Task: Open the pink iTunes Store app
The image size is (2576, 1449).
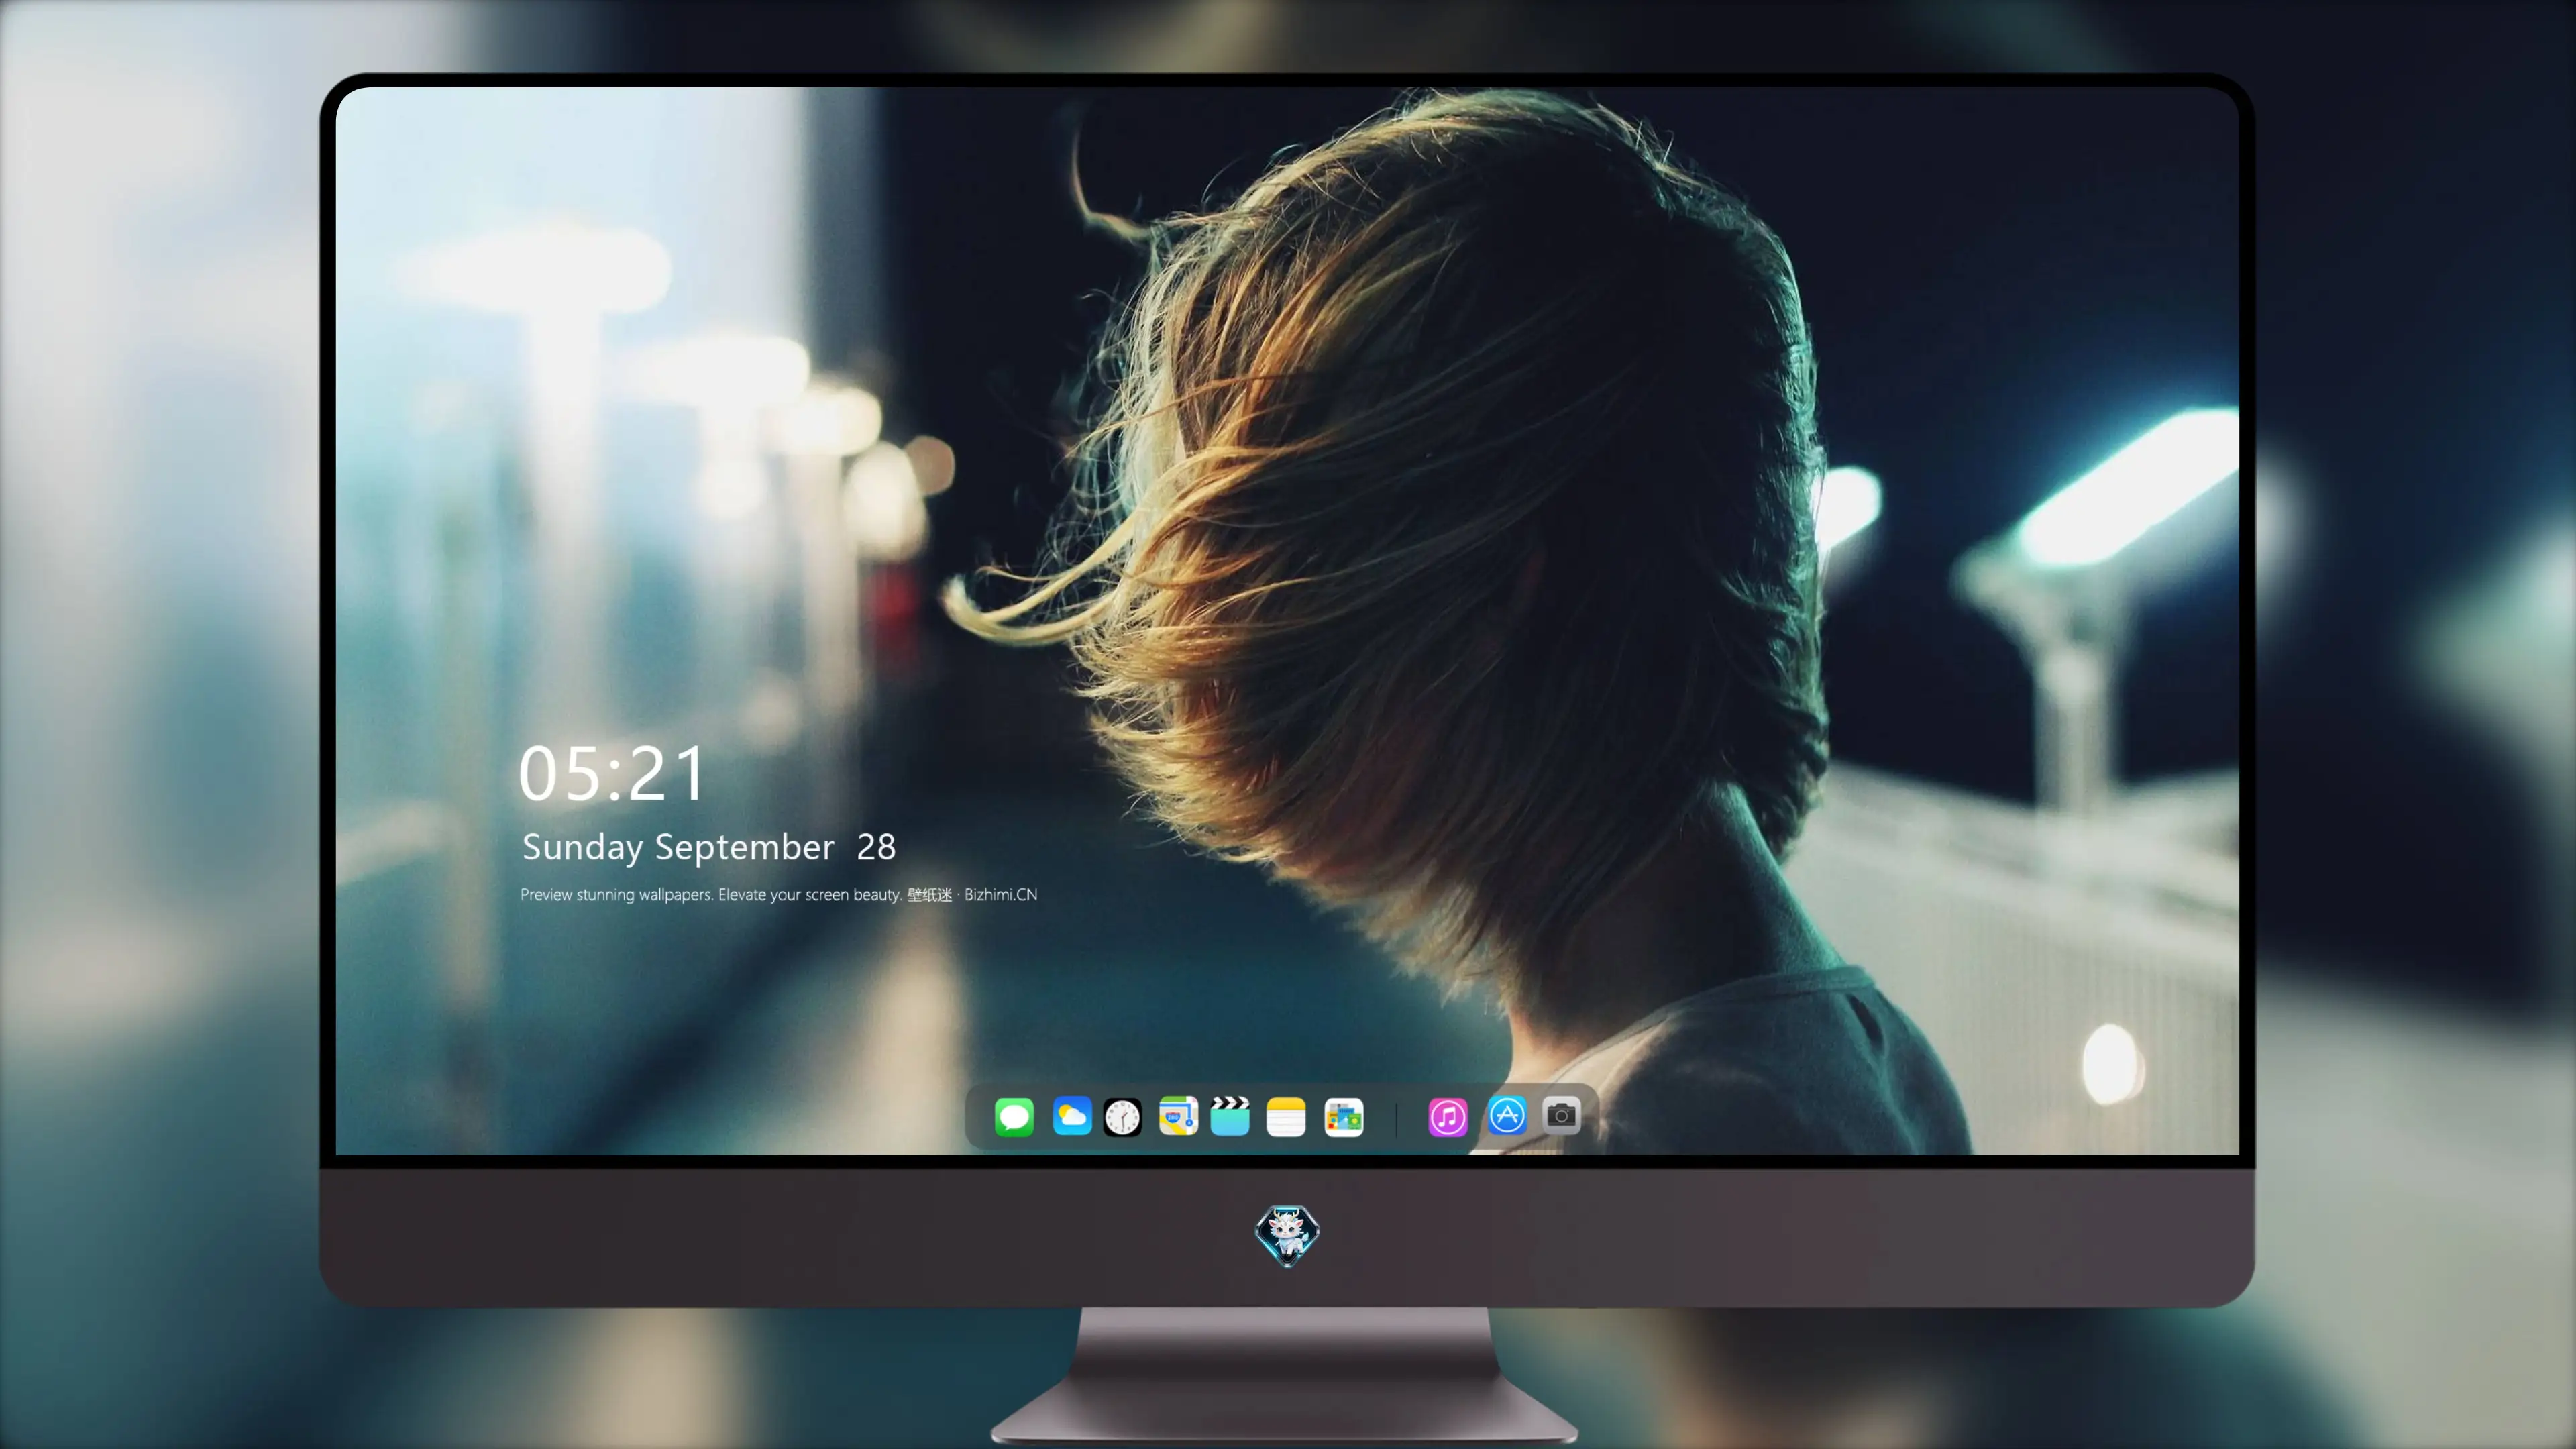Action: (1447, 1117)
